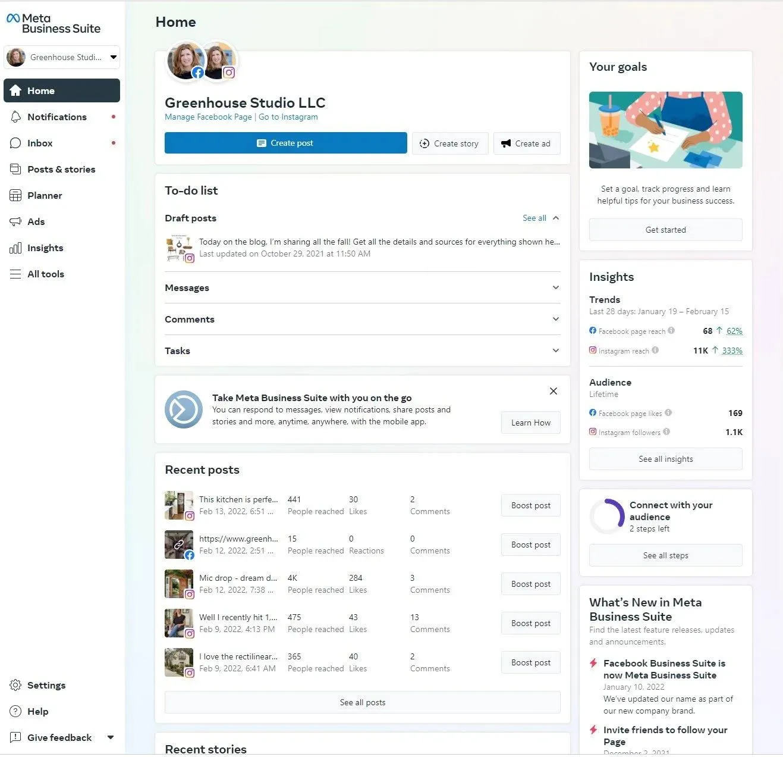Dismiss the mobile app promotion banner
Viewport: 783px width, 757px height.
click(x=554, y=391)
